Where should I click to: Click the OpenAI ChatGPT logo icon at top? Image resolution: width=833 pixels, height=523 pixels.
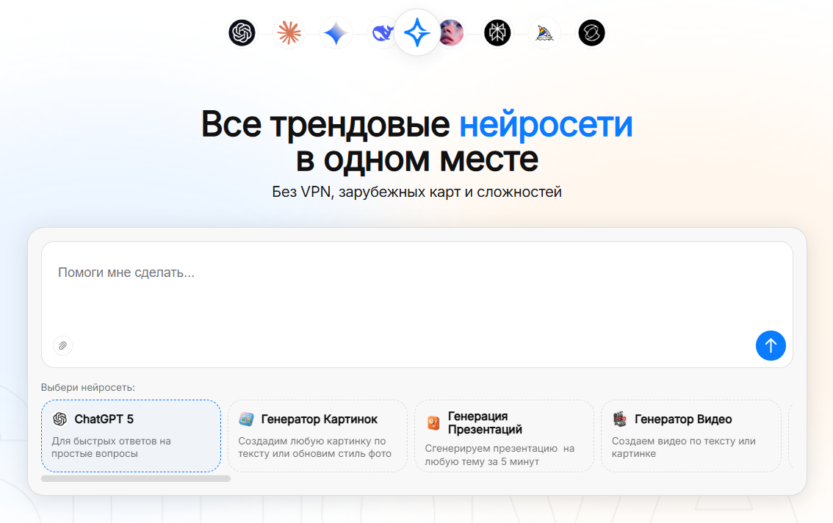pyautogui.click(x=242, y=33)
